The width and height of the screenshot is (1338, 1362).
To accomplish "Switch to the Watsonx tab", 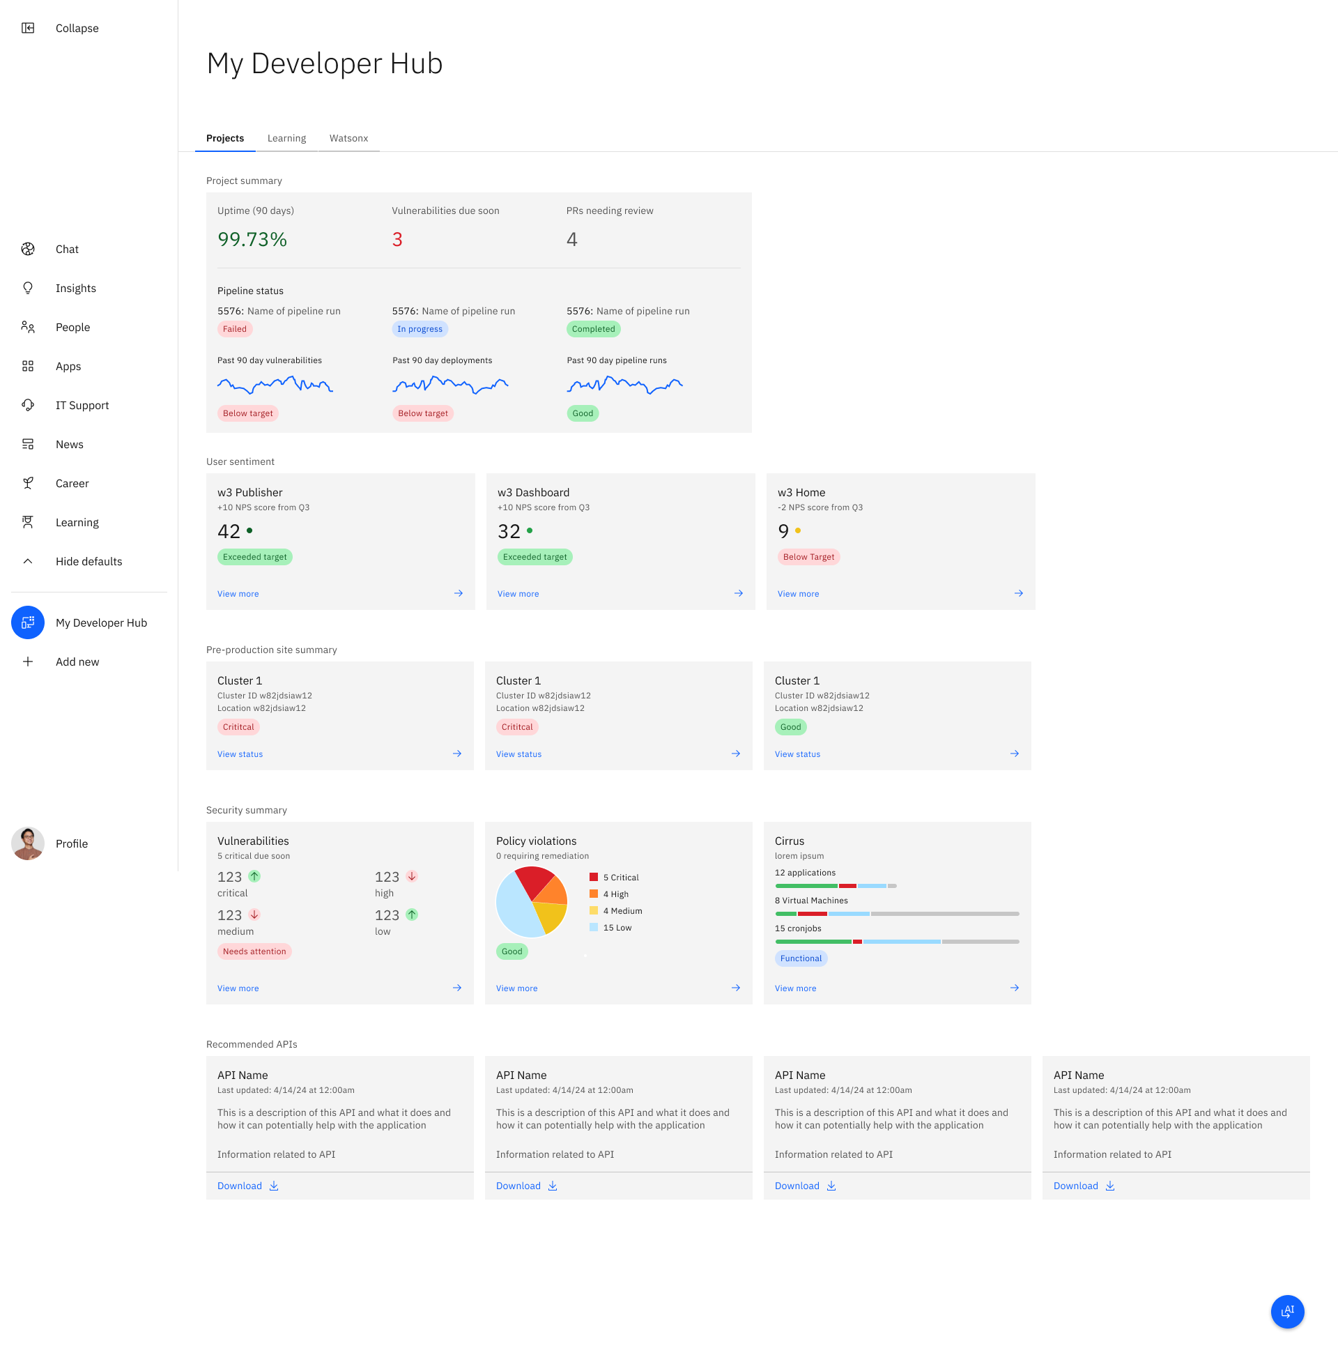I will 348,139.
